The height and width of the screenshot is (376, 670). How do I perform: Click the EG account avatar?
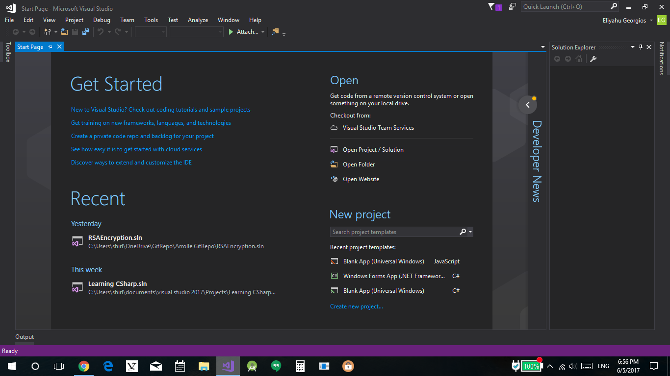(662, 20)
